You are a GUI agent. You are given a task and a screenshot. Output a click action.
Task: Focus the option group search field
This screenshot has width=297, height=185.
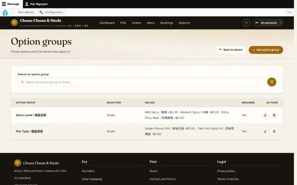click(141, 82)
